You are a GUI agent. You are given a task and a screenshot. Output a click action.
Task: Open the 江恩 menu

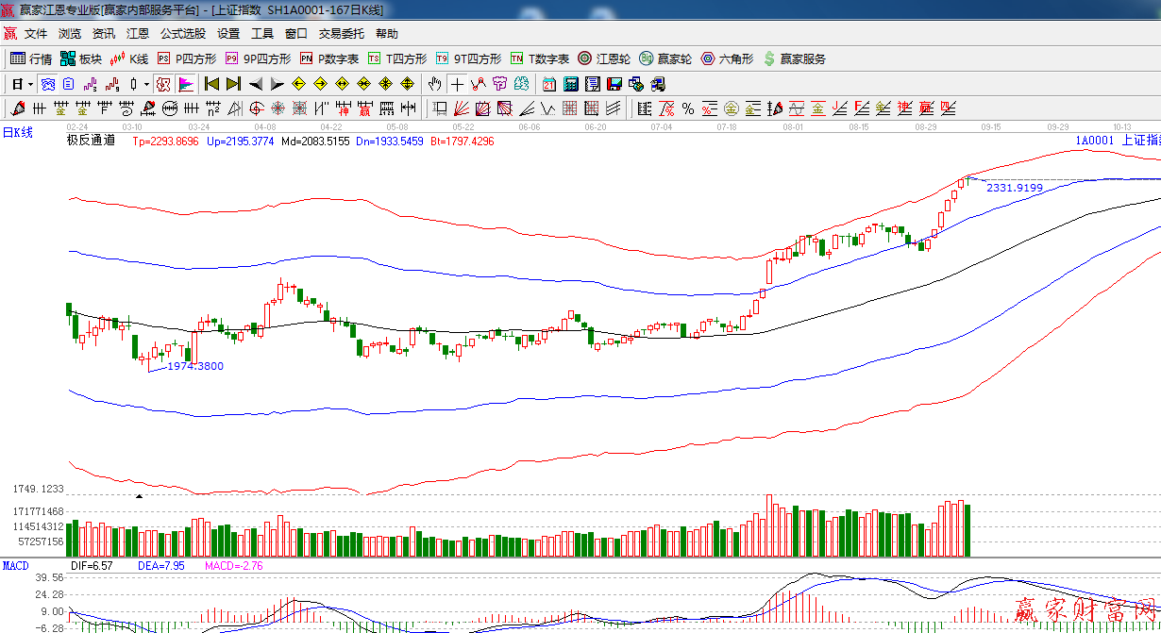138,33
